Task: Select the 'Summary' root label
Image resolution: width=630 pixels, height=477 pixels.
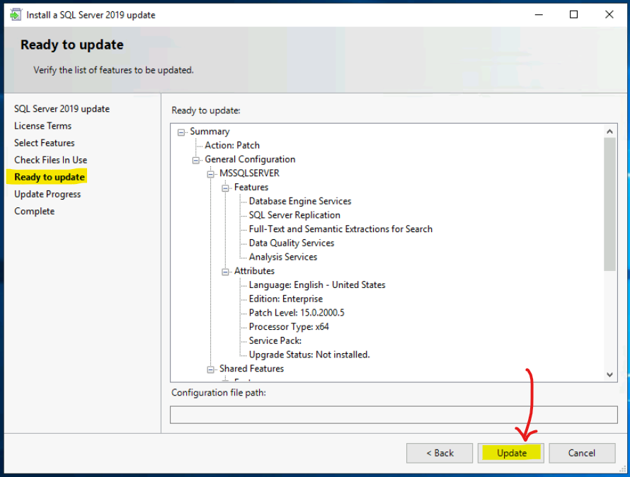Action: (x=210, y=132)
